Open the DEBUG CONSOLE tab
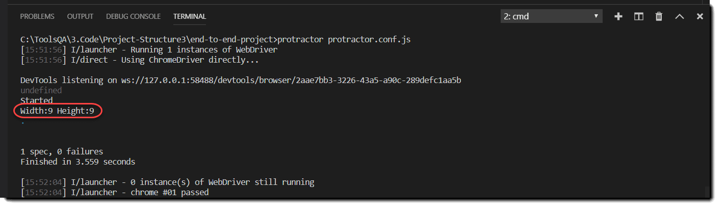The image size is (725, 213). pos(133,16)
